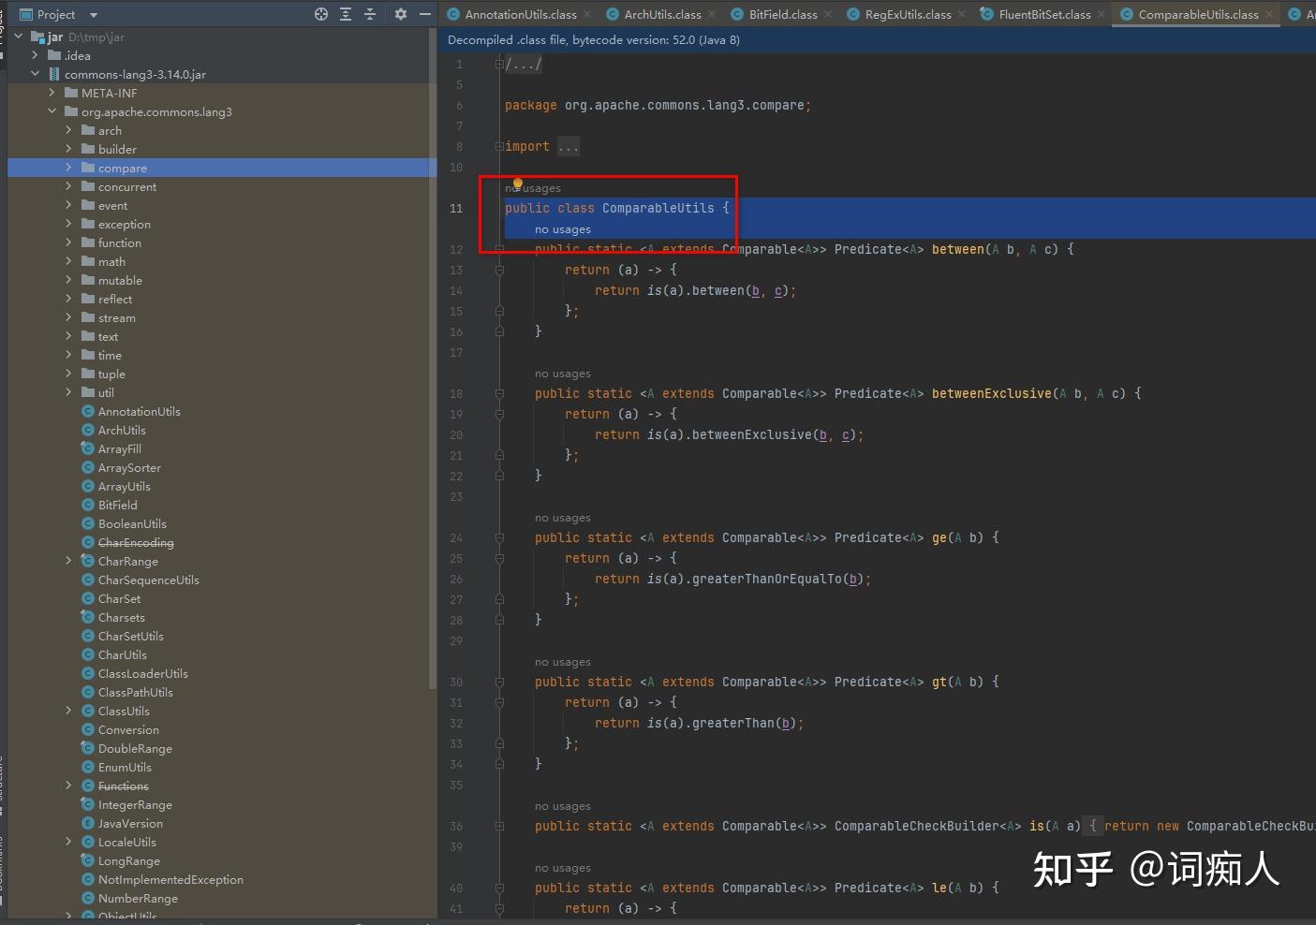Click the folded import ellipsis to expand imports

pyautogui.click(x=568, y=146)
